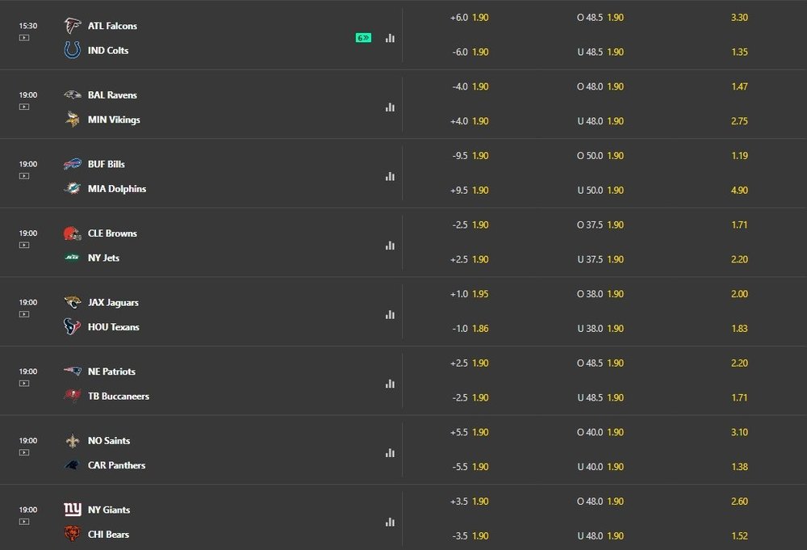This screenshot has height=550, width=807.
Task: Open the CHI Bears team link
Action: [108, 535]
